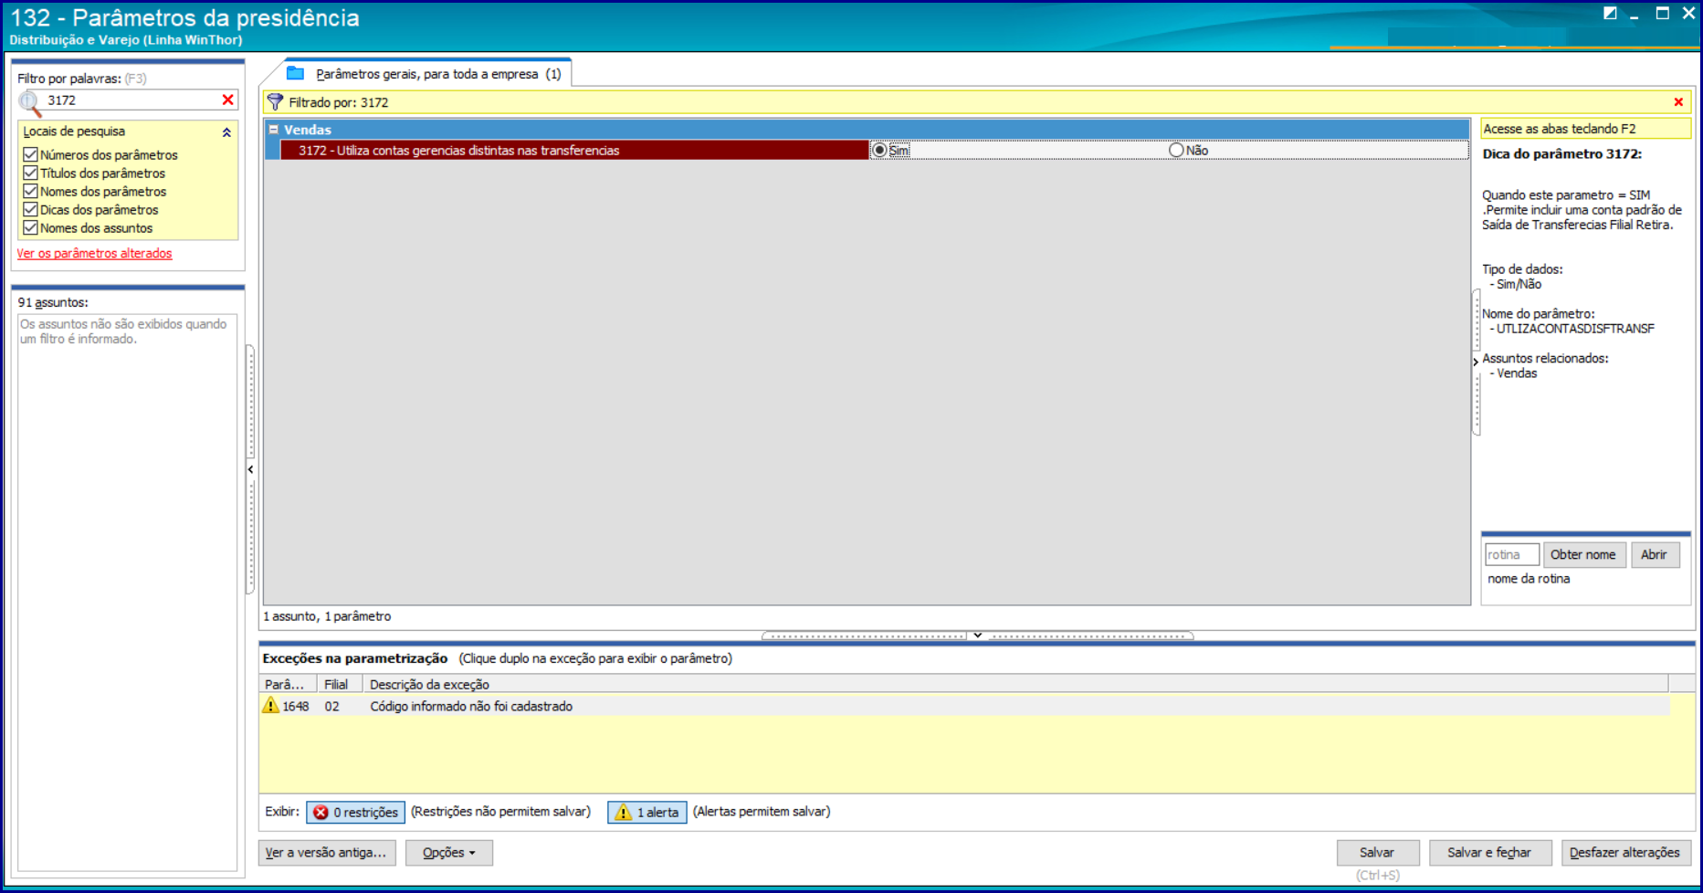Image resolution: width=1703 pixels, height=893 pixels.
Task: Click the red restriction icon in '0 restrições' button
Action: (321, 812)
